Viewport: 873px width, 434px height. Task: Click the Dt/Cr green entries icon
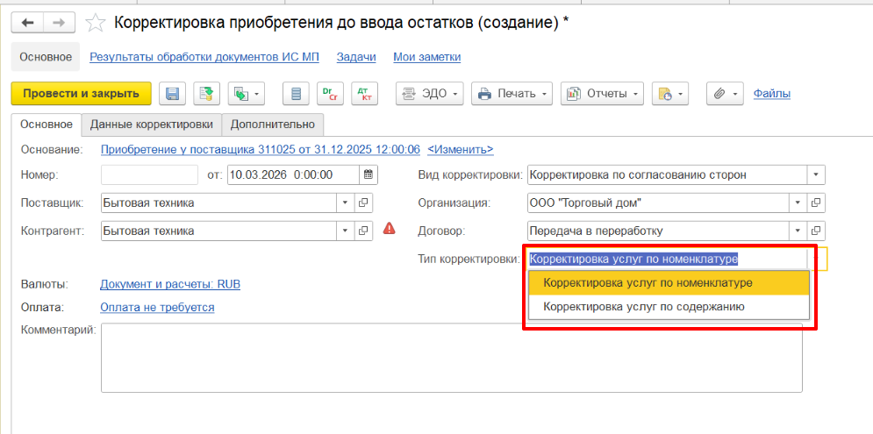point(329,94)
